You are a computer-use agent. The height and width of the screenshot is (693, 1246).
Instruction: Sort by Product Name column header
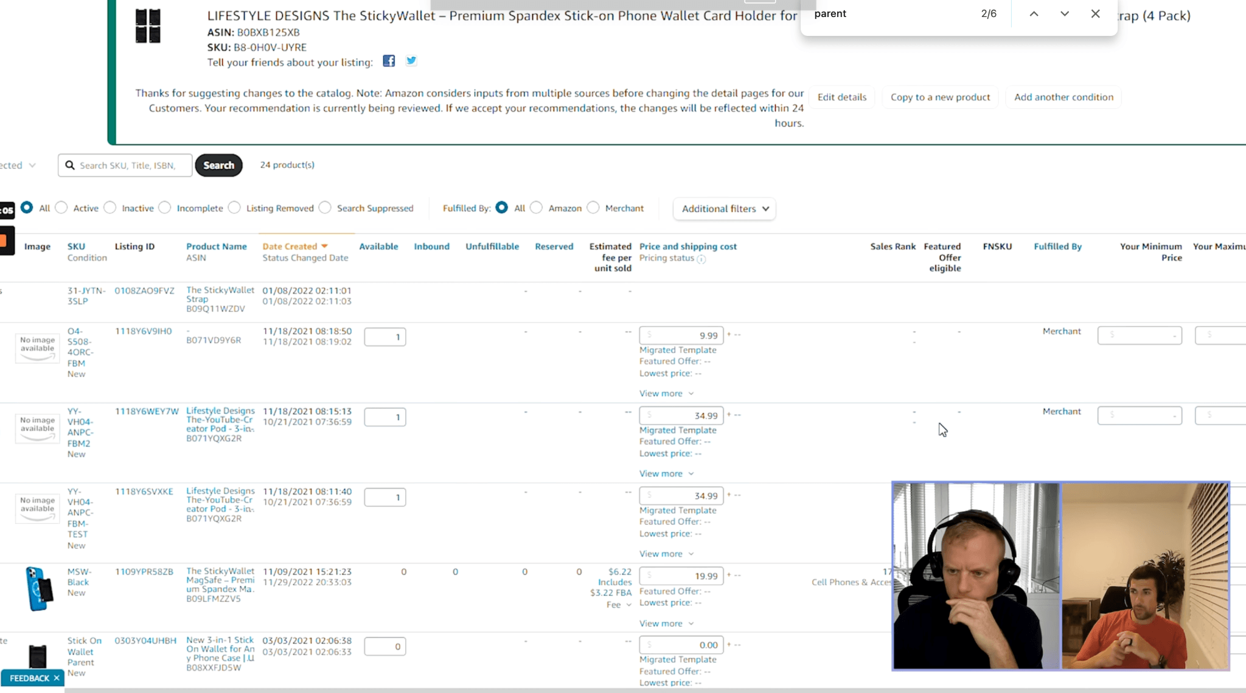coord(217,246)
